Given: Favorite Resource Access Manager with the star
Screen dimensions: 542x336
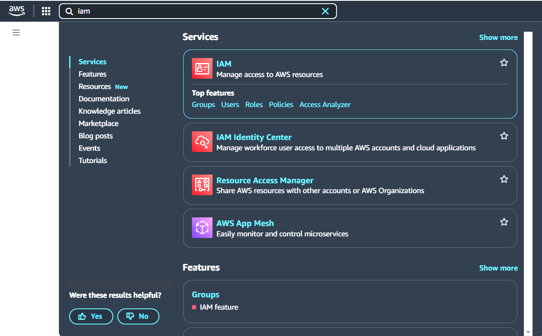Looking at the screenshot, I should click(x=504, y=179).
